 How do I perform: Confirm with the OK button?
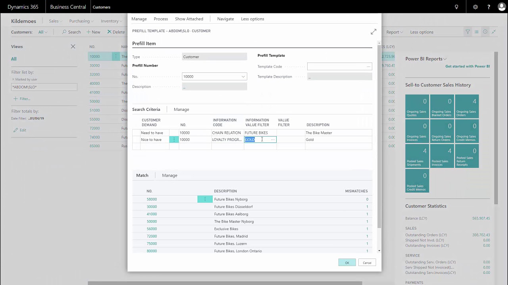pyautogui.click(x=347, y=262)
